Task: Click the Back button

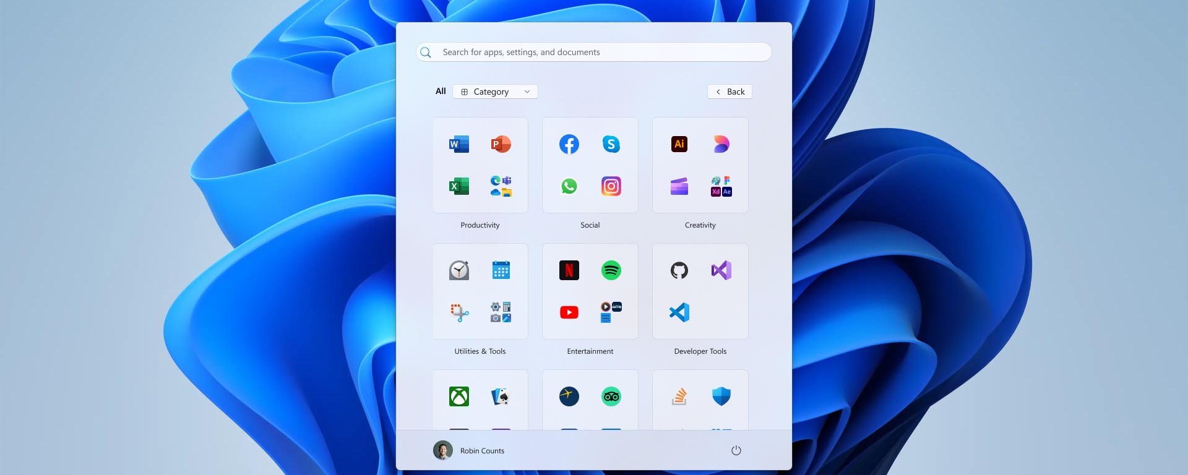Action: coord(730,92)
